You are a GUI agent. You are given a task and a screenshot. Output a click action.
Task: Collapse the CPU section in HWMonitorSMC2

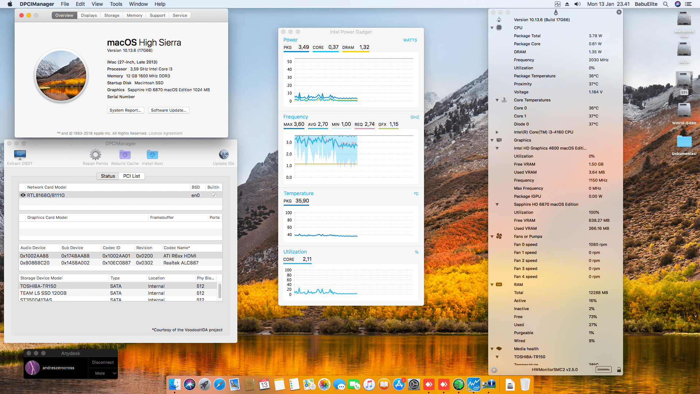click(x=492, y=27)
